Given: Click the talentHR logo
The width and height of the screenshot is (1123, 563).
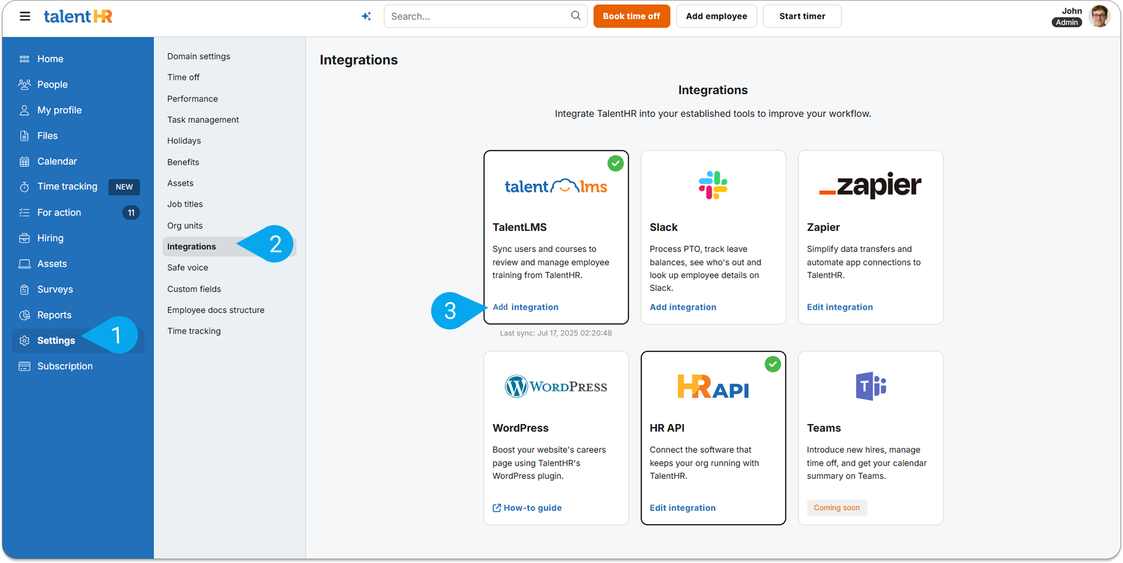Looking at the screenshot, I should pyautogui.click(x=78, y=16).
